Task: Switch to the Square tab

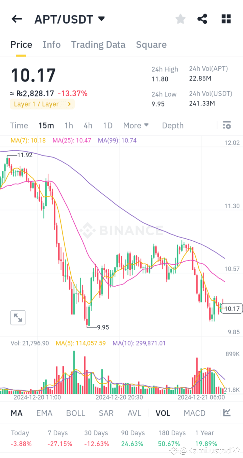Action: click(151, 44)
